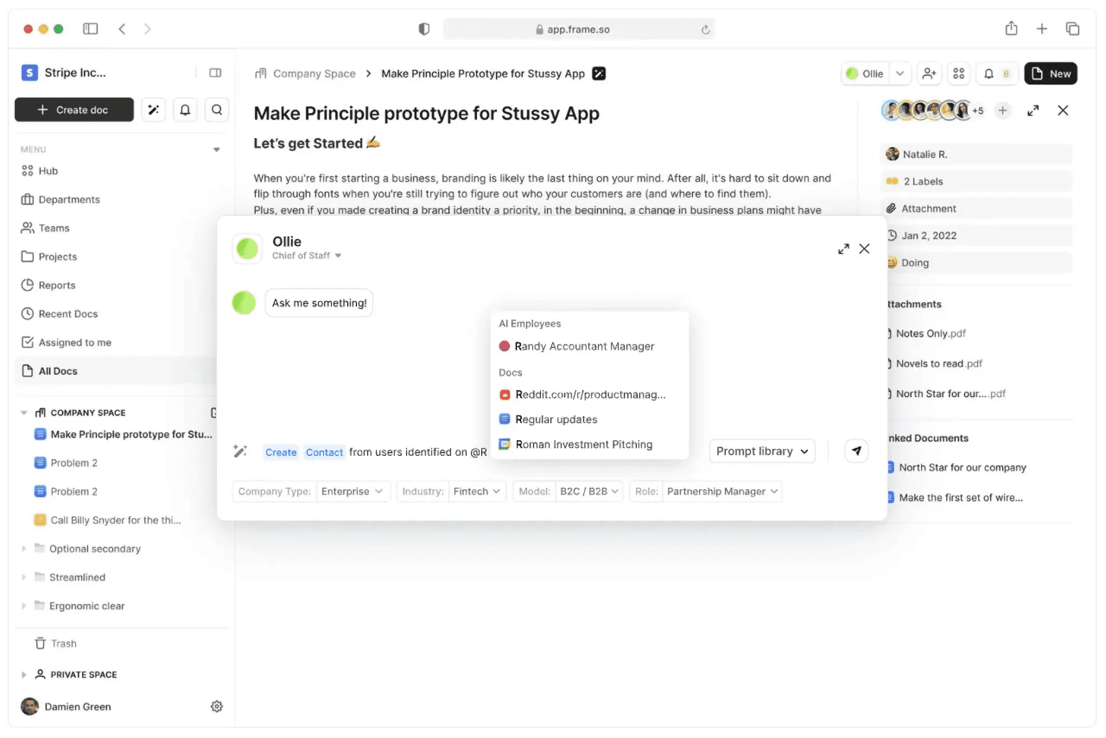Toggle the sidebar panel icon beside Stripe Inc
This screenshot has width=1106, height=738.
coord(215,73)
